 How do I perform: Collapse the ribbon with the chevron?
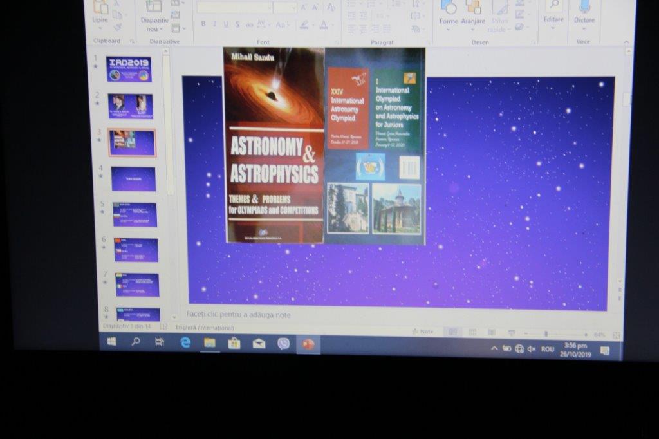pos(626,42)
